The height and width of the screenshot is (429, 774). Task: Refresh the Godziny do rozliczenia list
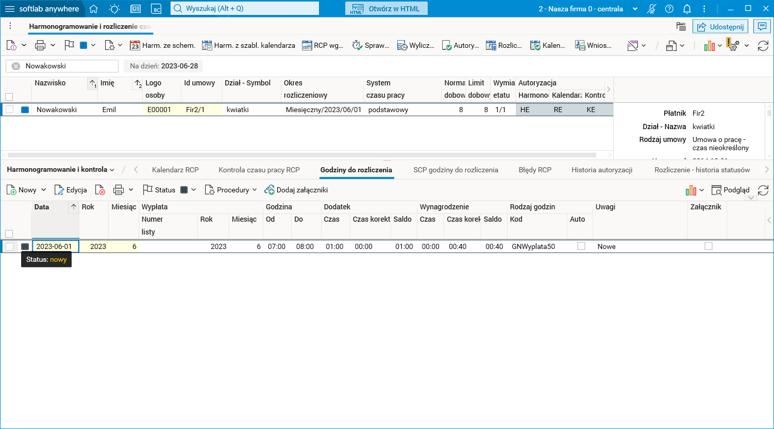click(x=763, y=190)
